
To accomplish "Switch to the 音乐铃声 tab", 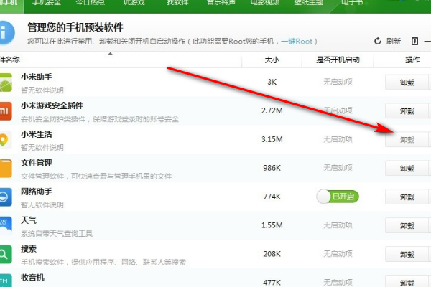I will point(221,3).
